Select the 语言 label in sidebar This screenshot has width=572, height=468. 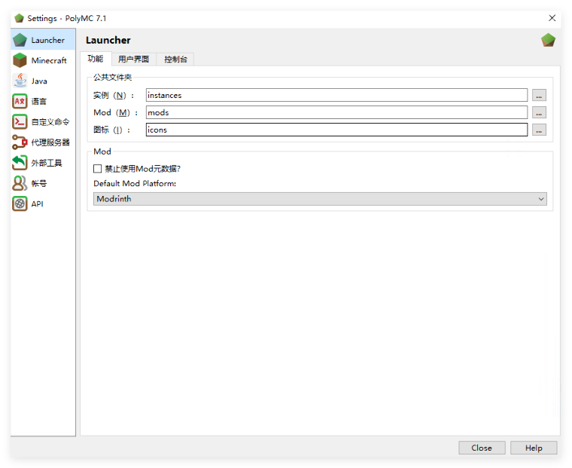(38, 101)
